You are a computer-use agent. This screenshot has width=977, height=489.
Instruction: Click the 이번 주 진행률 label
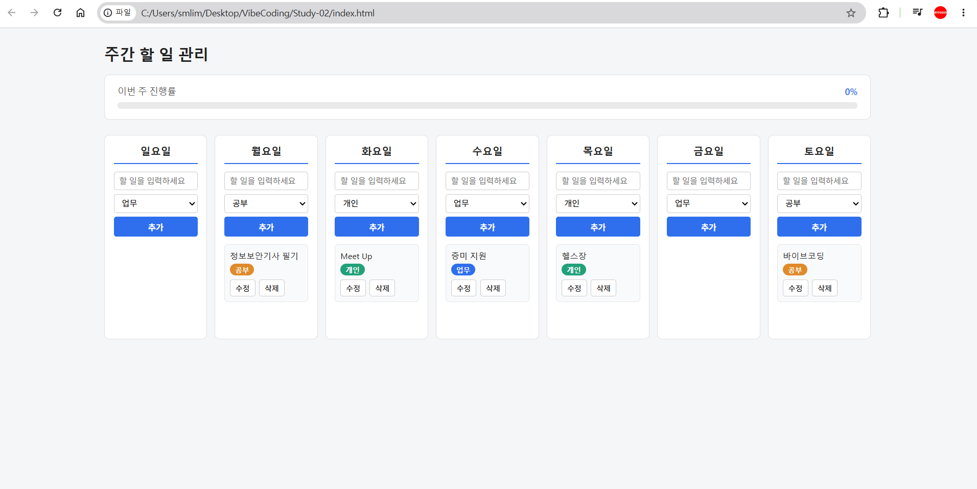[x=147, y=91]
